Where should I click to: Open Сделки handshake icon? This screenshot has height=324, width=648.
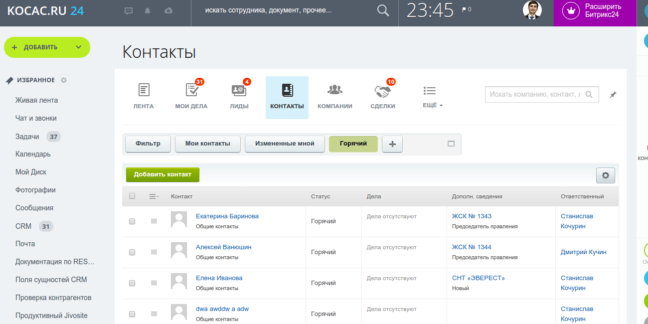click(x=382, y=91)
